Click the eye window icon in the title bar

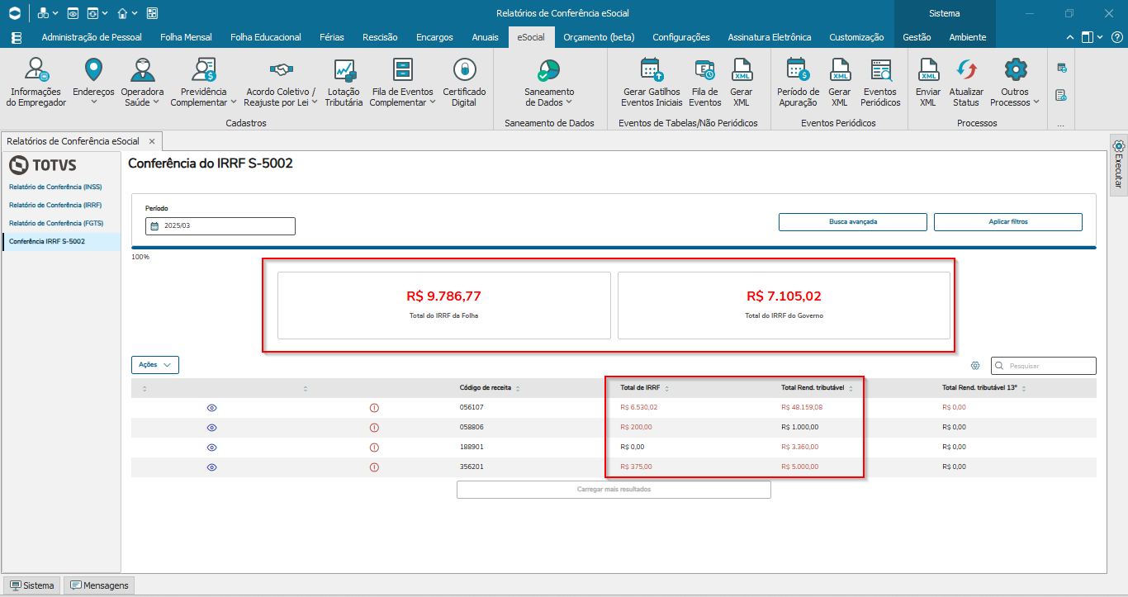[73, 13]
